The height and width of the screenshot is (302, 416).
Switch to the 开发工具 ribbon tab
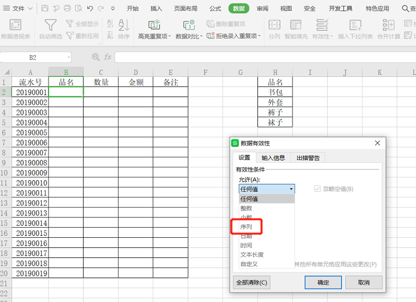(341, 8)
